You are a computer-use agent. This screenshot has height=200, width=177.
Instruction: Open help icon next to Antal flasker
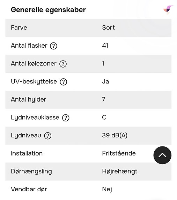point(53,46)
